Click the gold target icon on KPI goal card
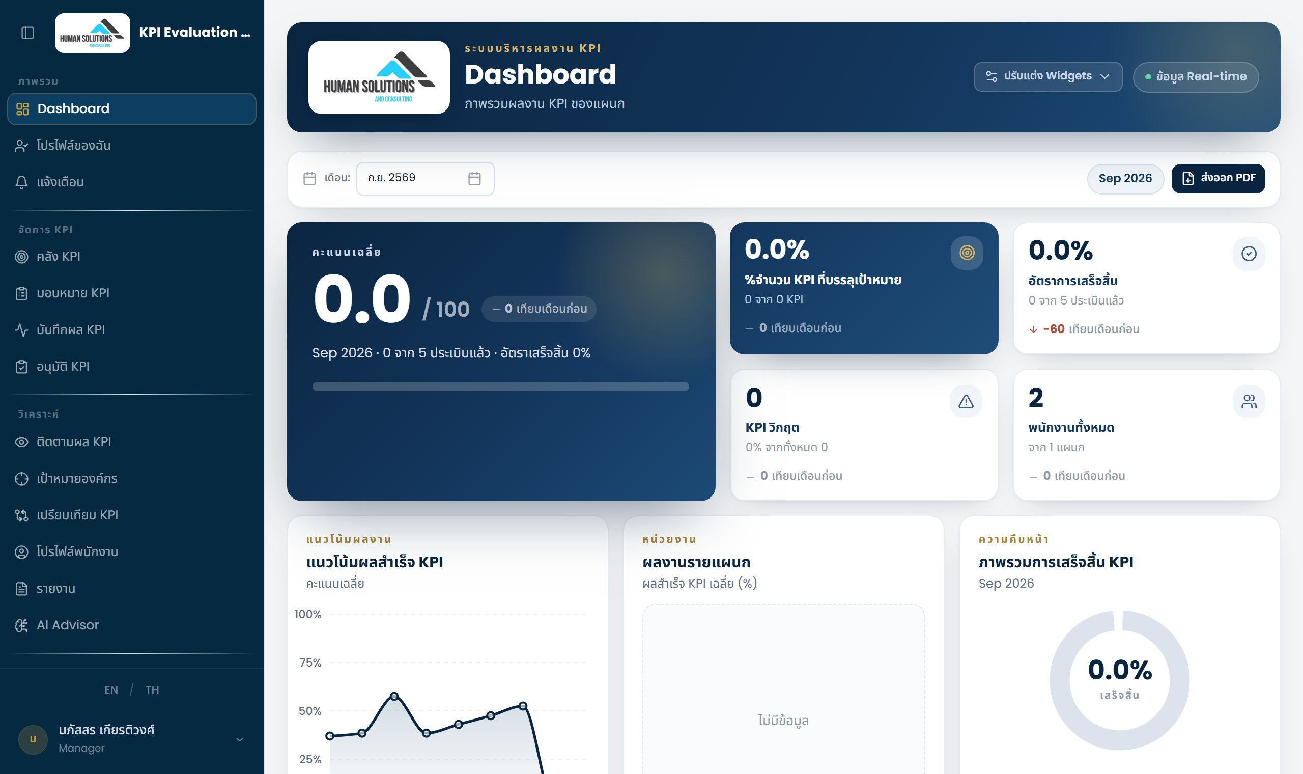This screenshot has height=774, width=1303. 967,253
